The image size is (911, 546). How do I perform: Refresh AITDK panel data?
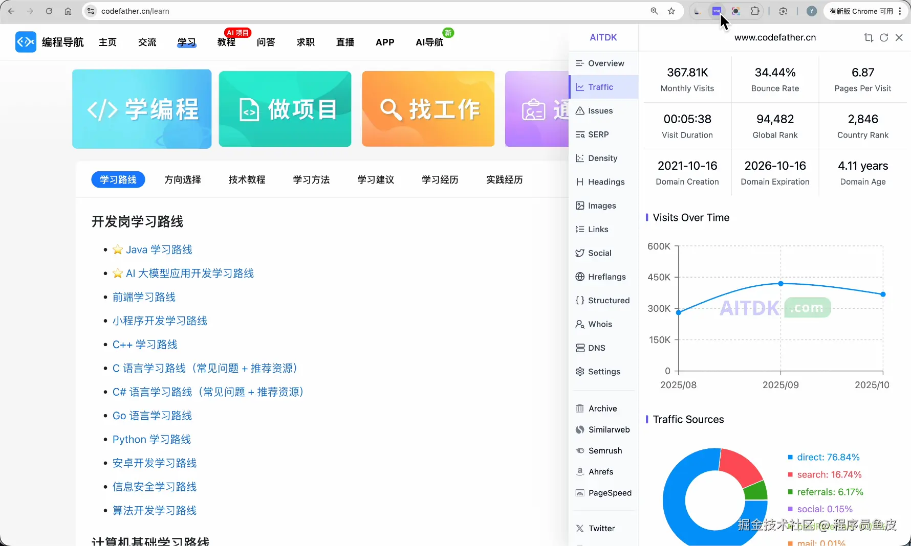(x=884, y=37)
